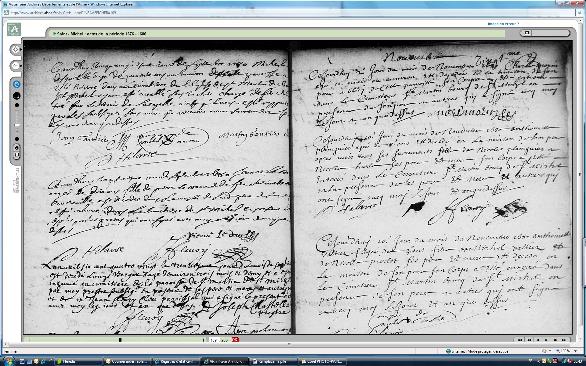Open the print button at top right
Image resolution: width=586 pixels, height=366 pixels.
tap(527, 33)
